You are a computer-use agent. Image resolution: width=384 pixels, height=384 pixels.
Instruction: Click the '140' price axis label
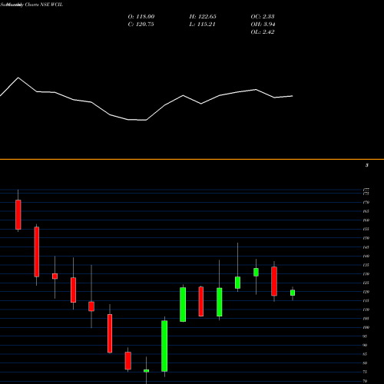pyautogui.click(x=366, y=256)
